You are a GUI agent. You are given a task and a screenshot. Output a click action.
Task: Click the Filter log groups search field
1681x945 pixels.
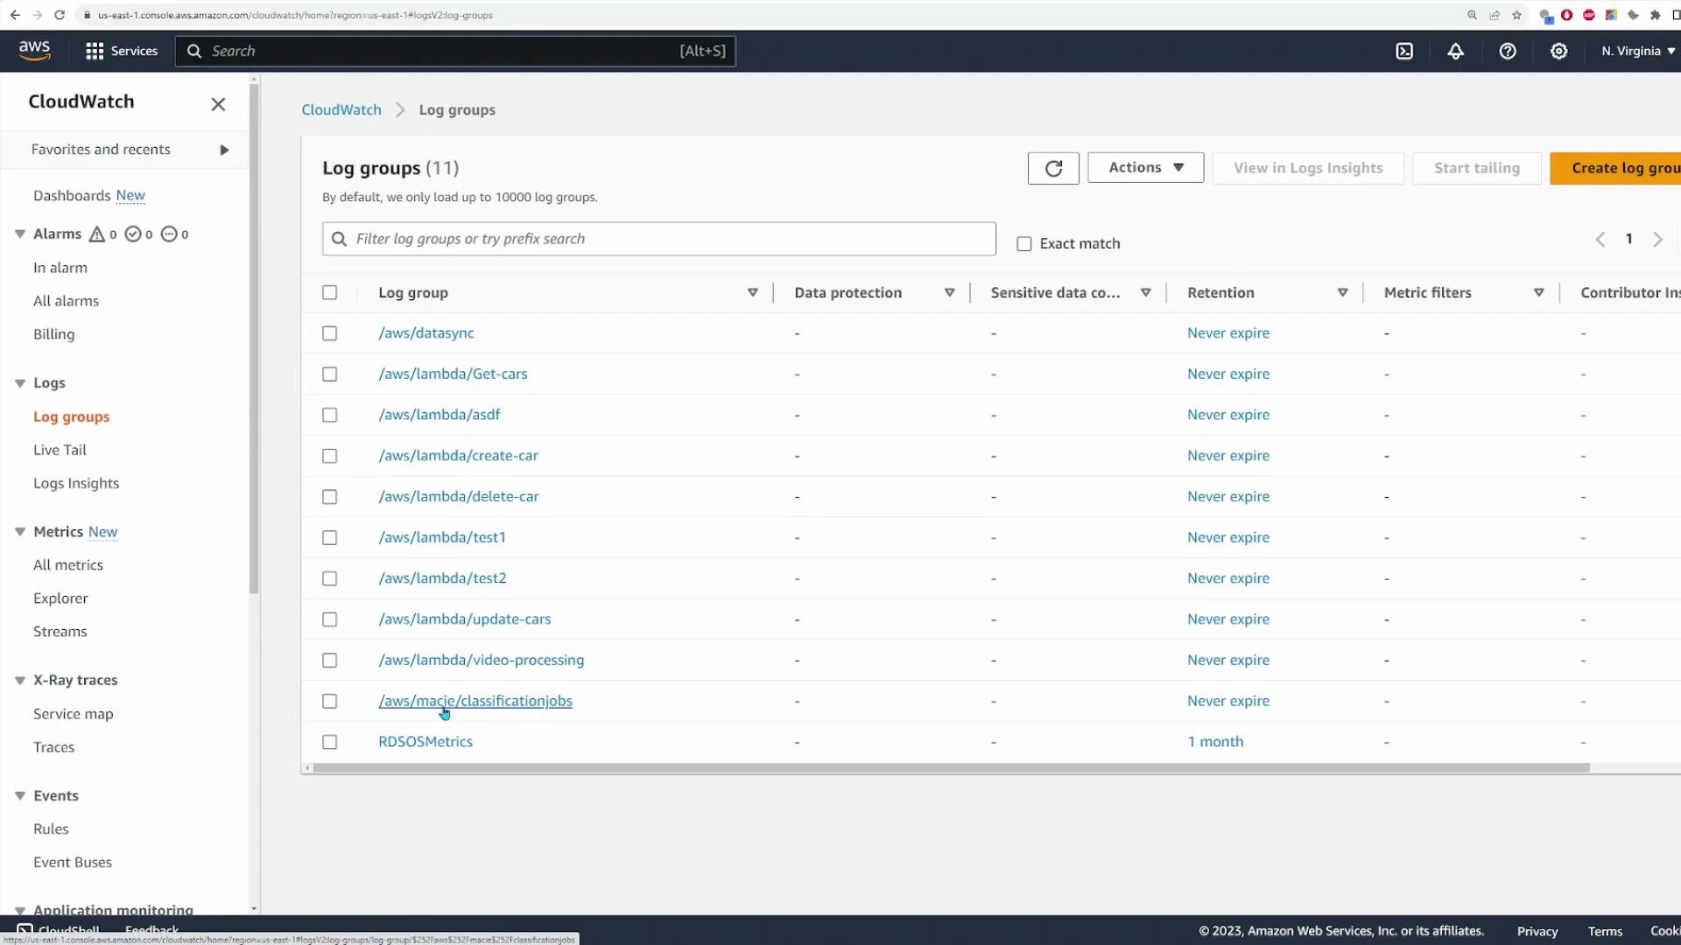658,238
